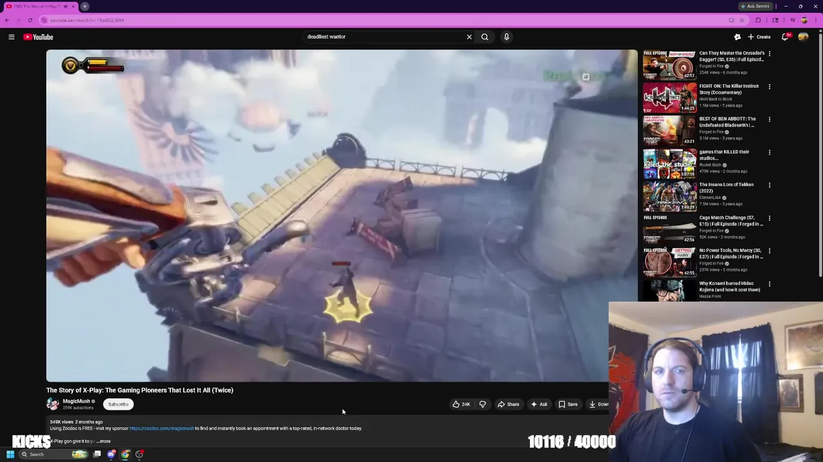Open the Discord icon in the taskbar
Screen dimensions: 823x462
pos(111,454)
